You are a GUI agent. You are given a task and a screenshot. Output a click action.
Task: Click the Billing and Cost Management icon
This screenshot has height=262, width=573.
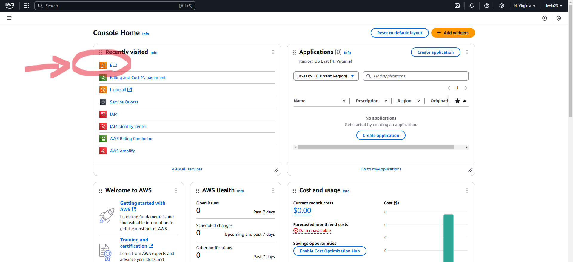(x=103, y=77)
